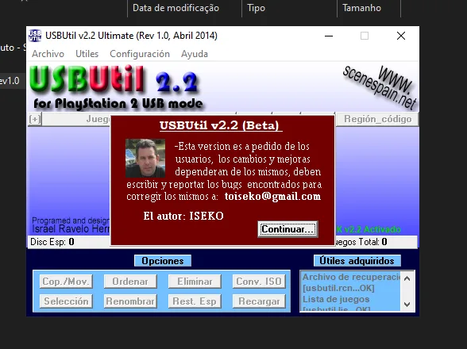
Task: Click the Continuar... button in the dialog
Action: [x=288, y=229]
